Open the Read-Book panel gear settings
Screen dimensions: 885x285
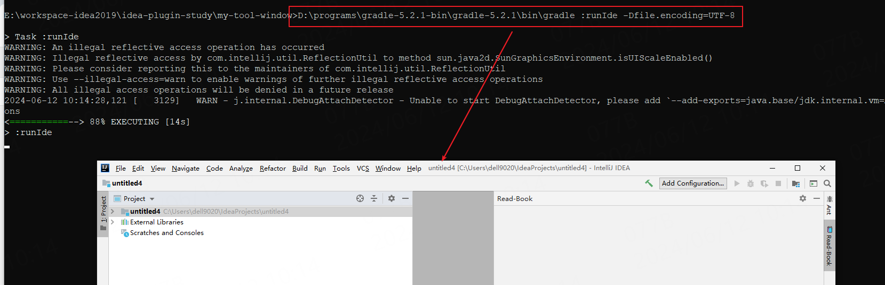(803, 198)
